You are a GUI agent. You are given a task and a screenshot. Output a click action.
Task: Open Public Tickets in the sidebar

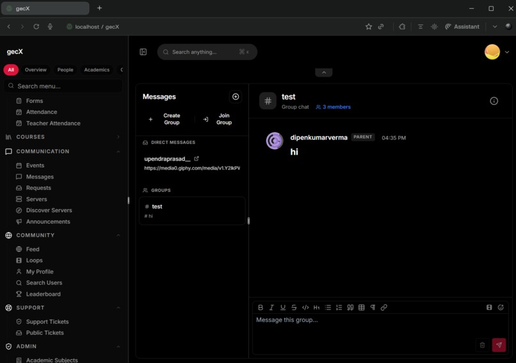[x=45, y=333]
